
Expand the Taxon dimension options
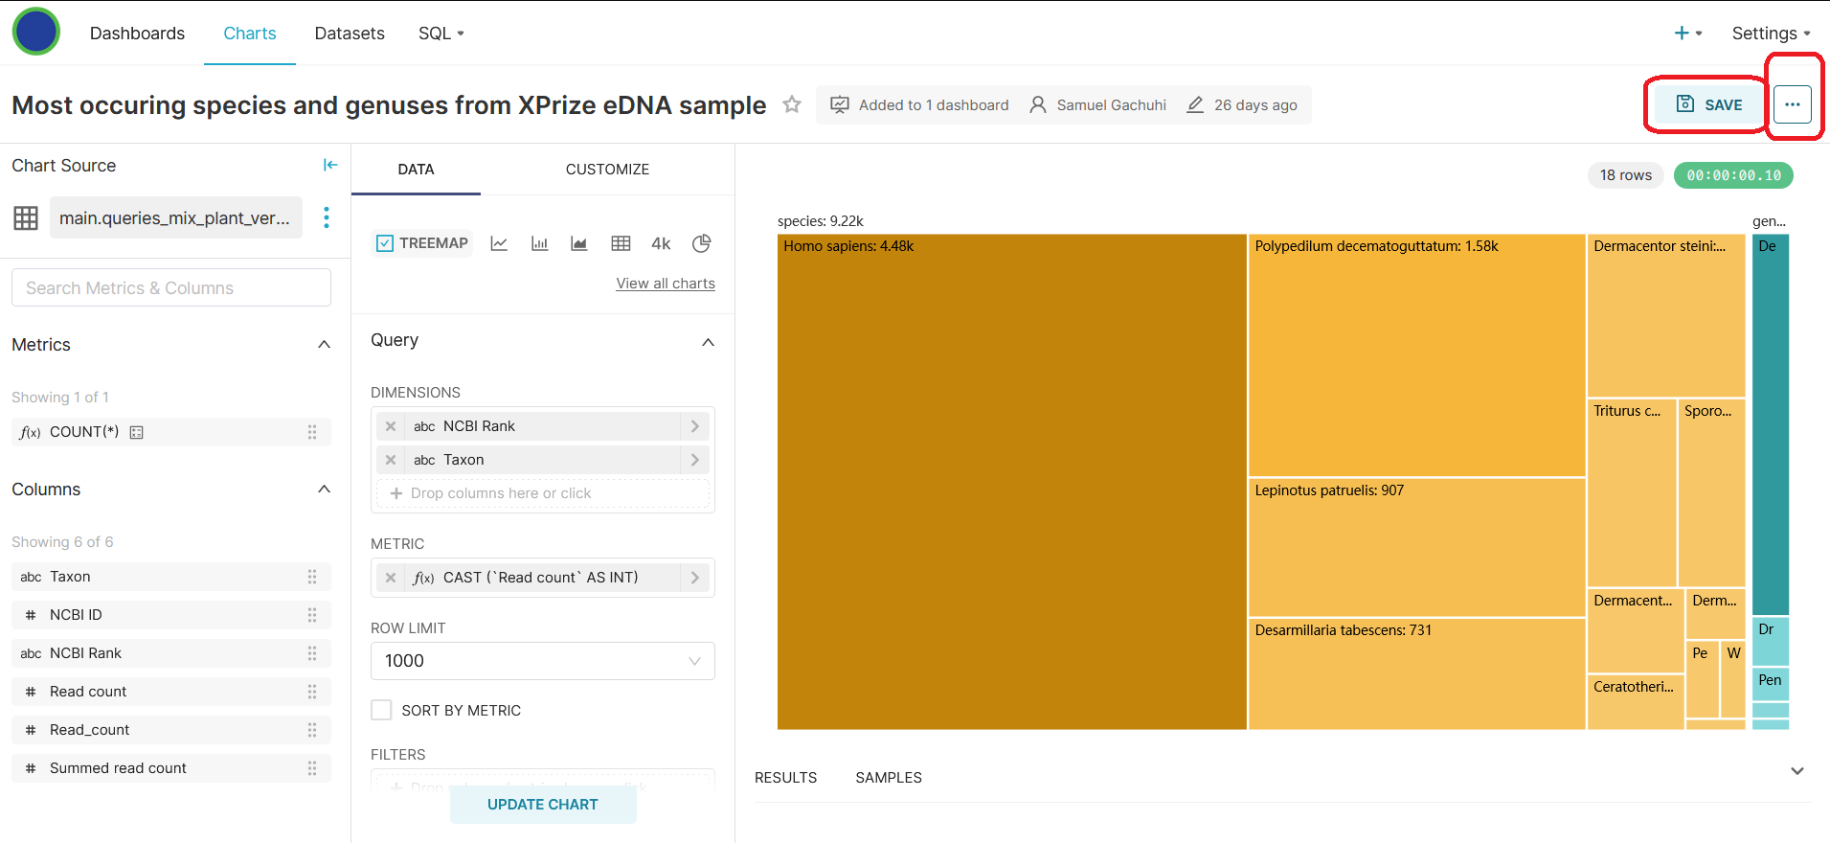point(695,460)
